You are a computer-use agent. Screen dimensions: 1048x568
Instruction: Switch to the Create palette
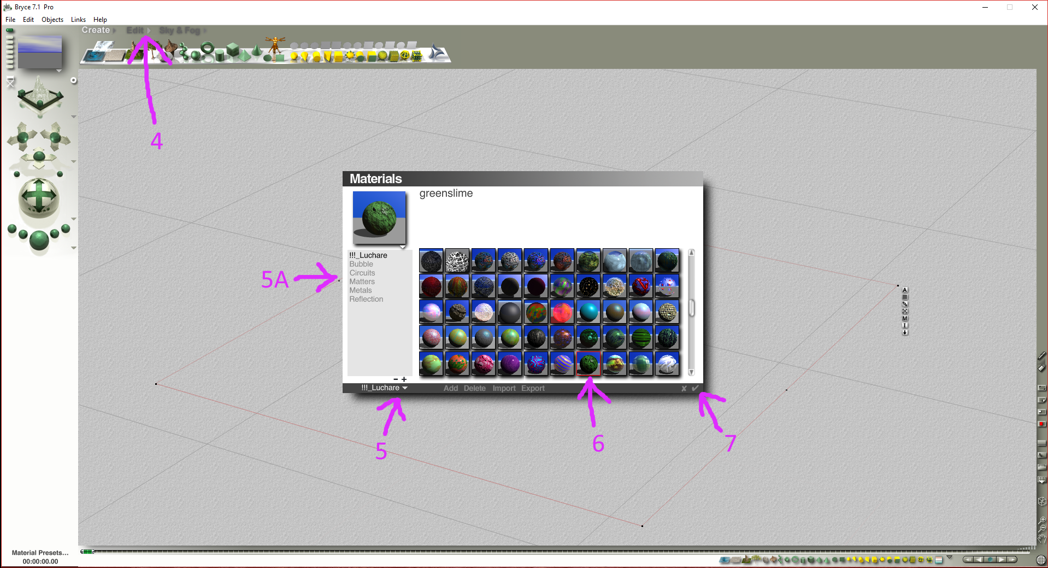coord(96,30)
